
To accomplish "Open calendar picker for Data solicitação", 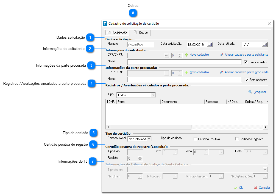I will pyautogui.click(x=210, y=44).
